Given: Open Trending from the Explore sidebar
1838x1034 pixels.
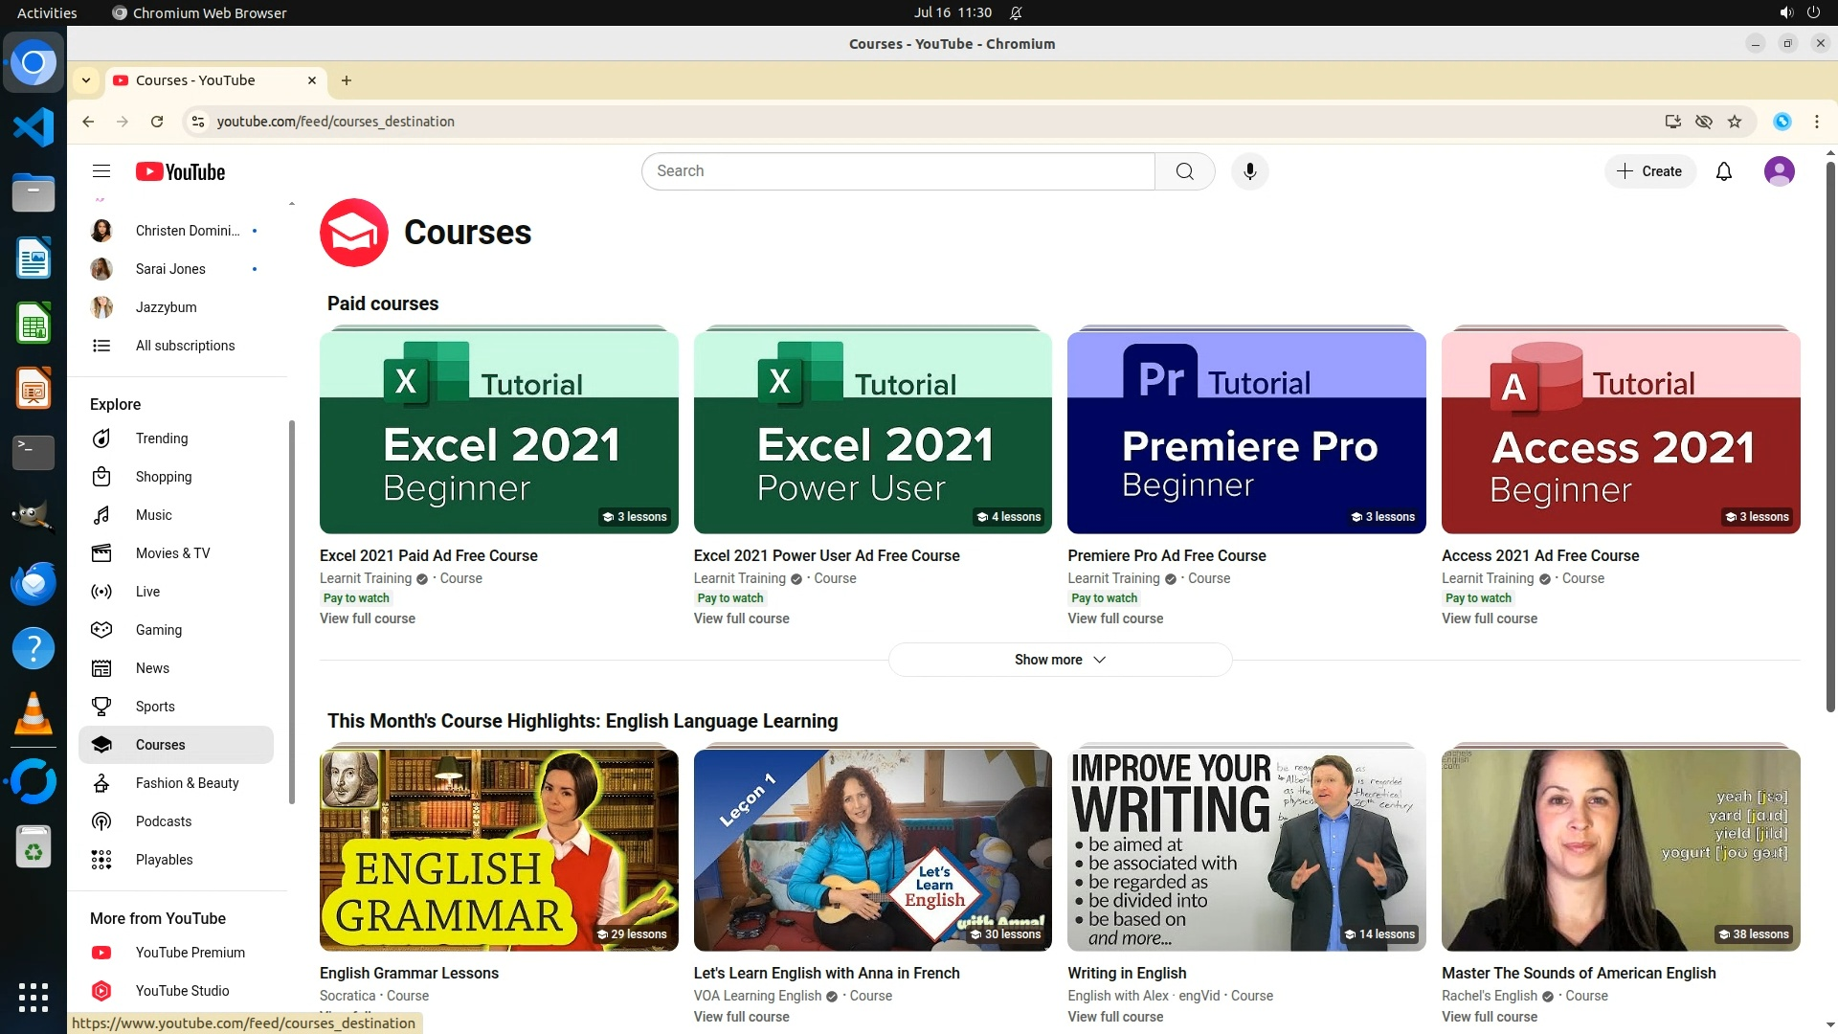Looking at the screenshot, I should pyautogui.click(x=161, y=438).
